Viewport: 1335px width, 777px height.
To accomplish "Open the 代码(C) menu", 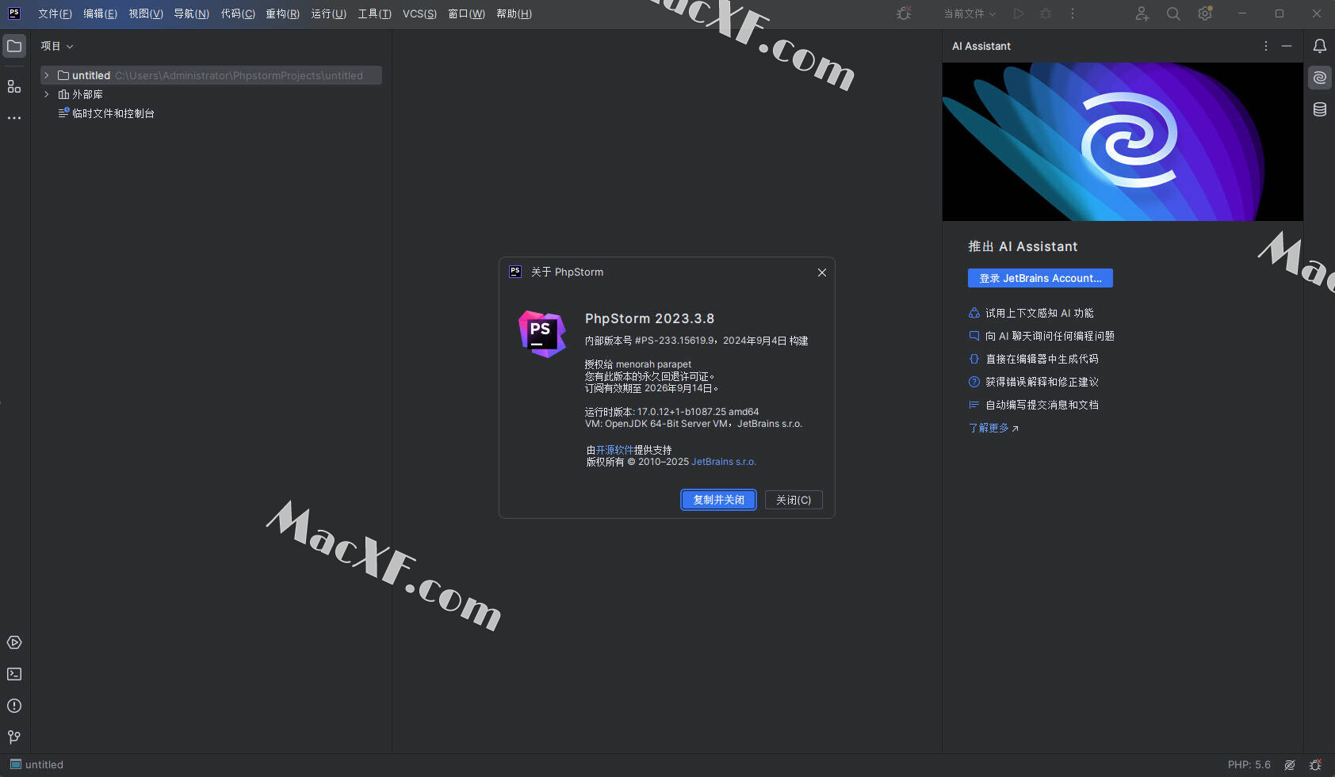I will pos(238,13).
